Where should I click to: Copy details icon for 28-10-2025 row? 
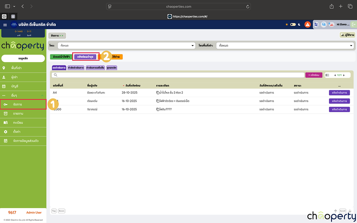157,93
